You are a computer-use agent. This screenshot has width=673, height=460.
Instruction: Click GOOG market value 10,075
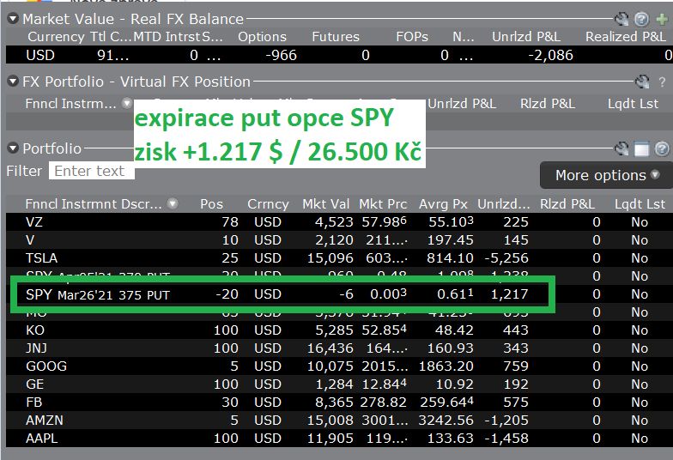pyautogui.click(x=330, y=366)
